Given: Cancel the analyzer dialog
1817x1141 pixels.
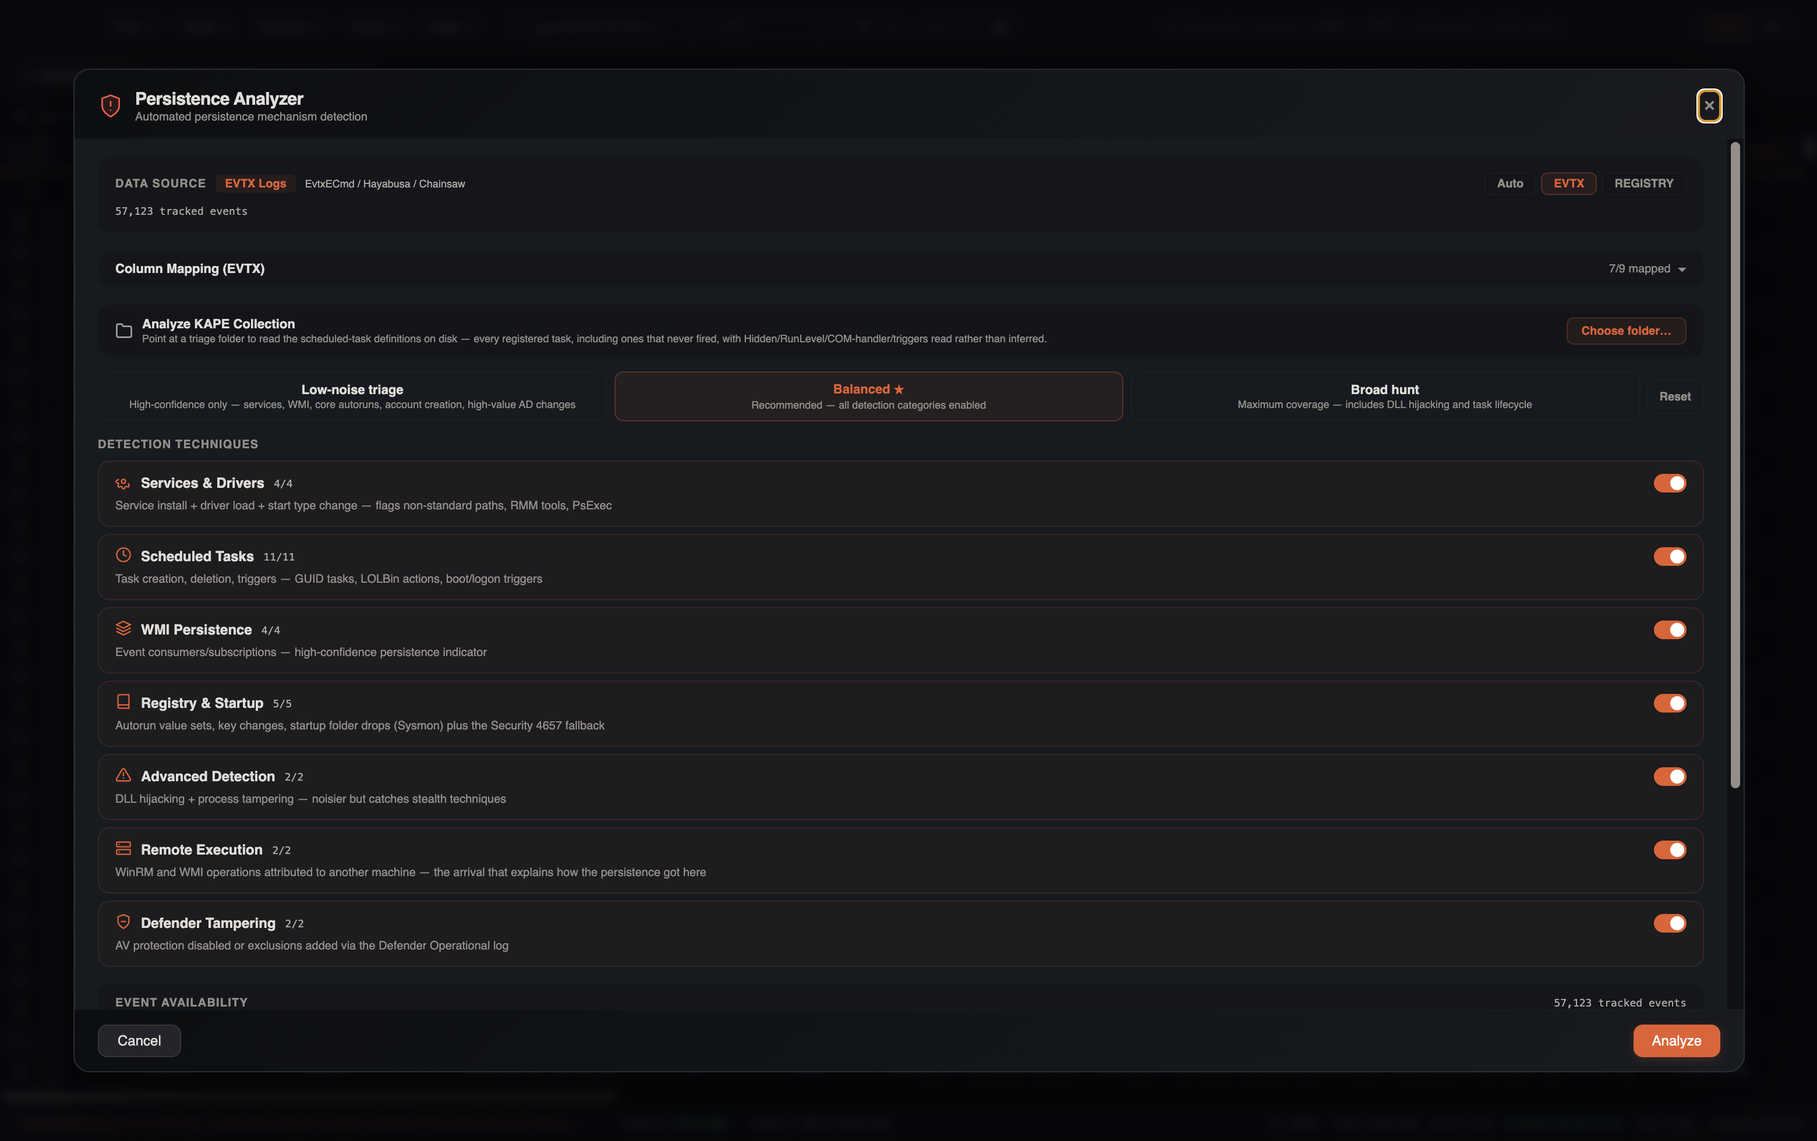Looking at the screenshot, I should (139, 1041).
